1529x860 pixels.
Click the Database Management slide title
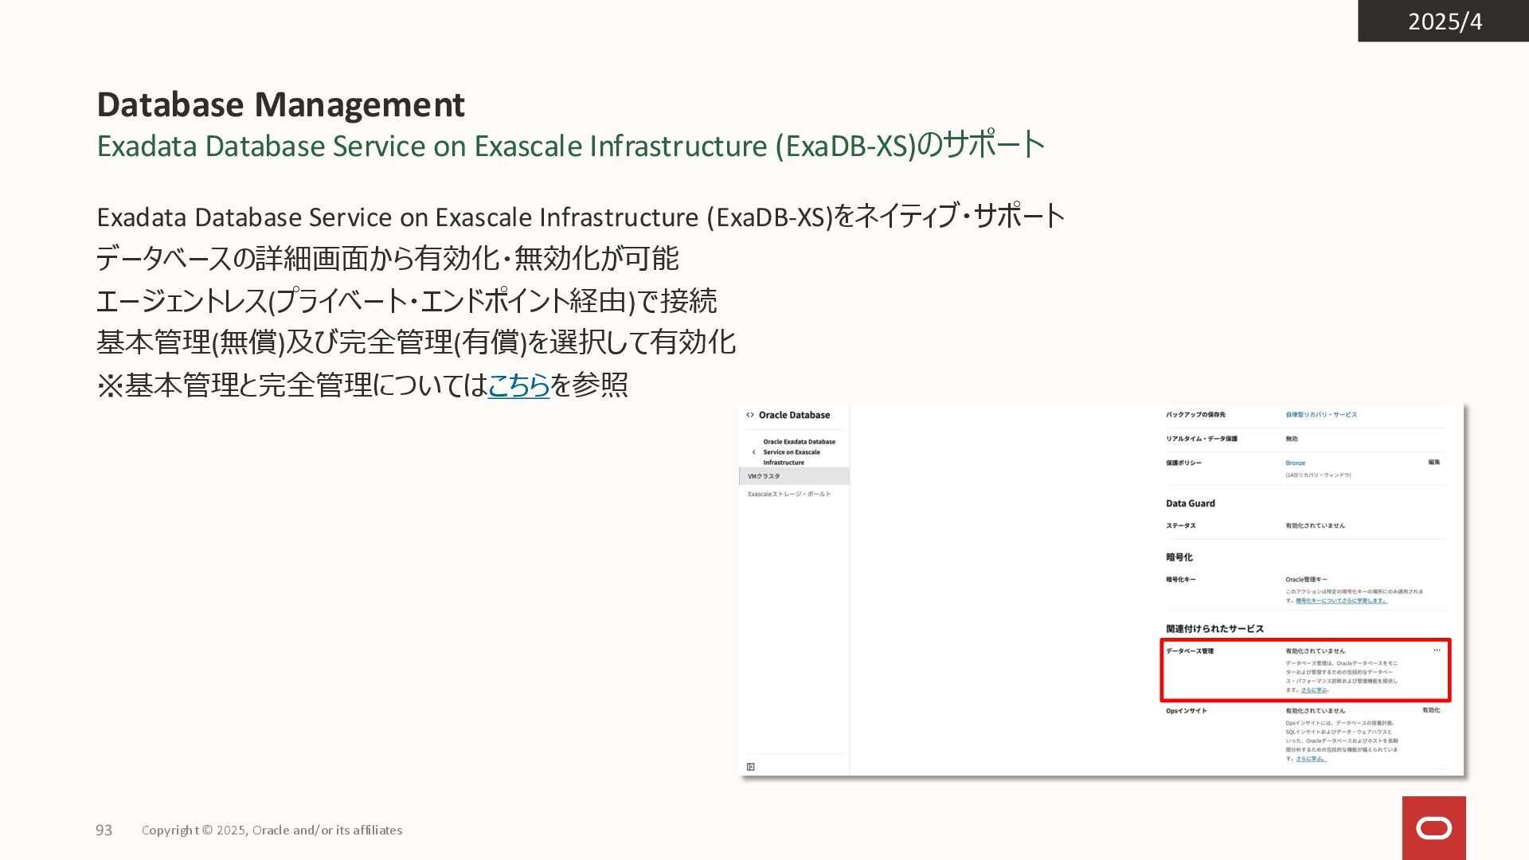280,104
